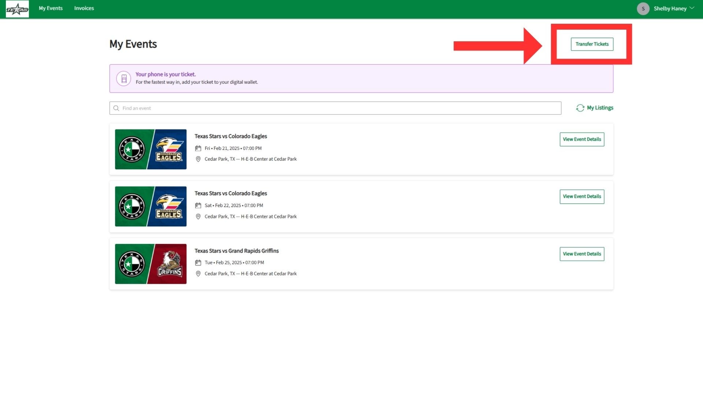703x395 pixels.
Task: Click the 'Your phone is your ticket.' heading
Action: click(165, 74)
